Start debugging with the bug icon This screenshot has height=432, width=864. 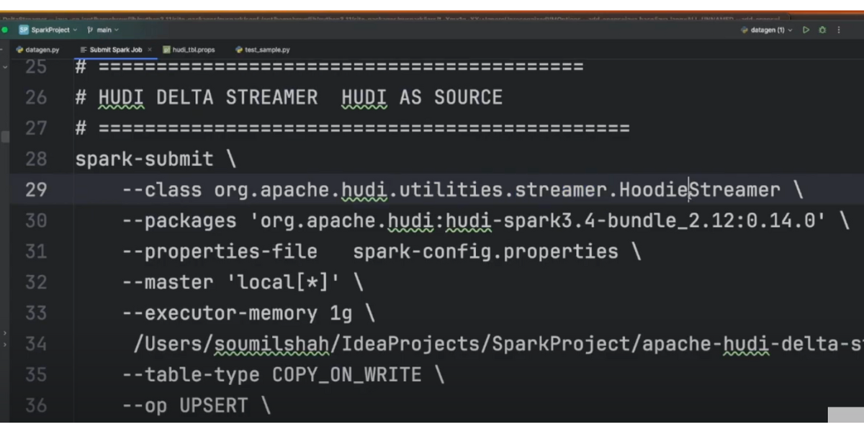pyautogui.click(x=822, y=30)
